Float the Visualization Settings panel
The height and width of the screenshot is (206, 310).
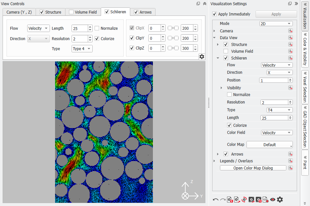tap(290, 4)
